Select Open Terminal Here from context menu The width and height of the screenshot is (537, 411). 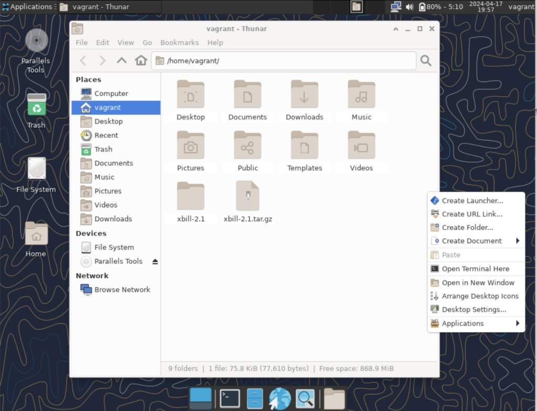pos(475,269)
